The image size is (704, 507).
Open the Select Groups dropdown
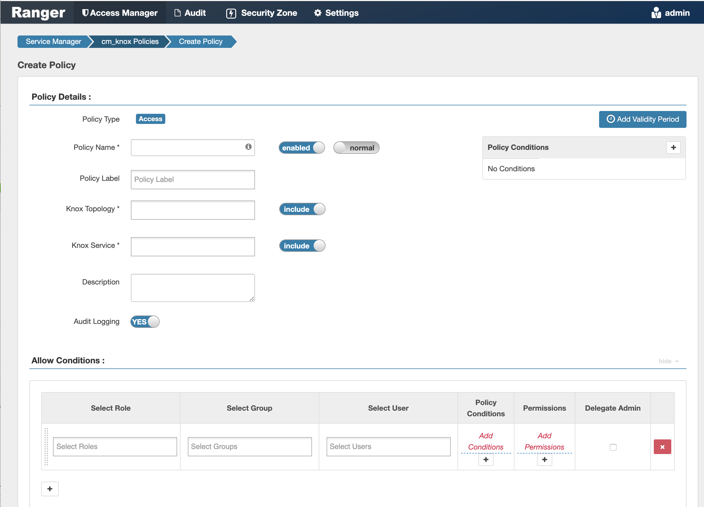pyautogui.click(x=250, y=446)
